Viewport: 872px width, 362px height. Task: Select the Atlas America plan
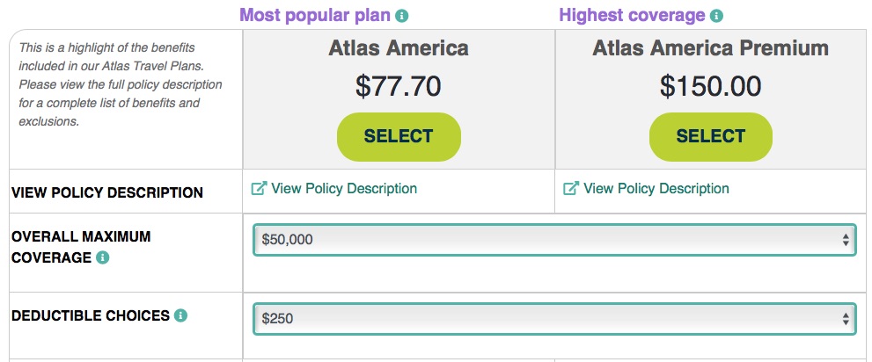(x=399, y=136)
